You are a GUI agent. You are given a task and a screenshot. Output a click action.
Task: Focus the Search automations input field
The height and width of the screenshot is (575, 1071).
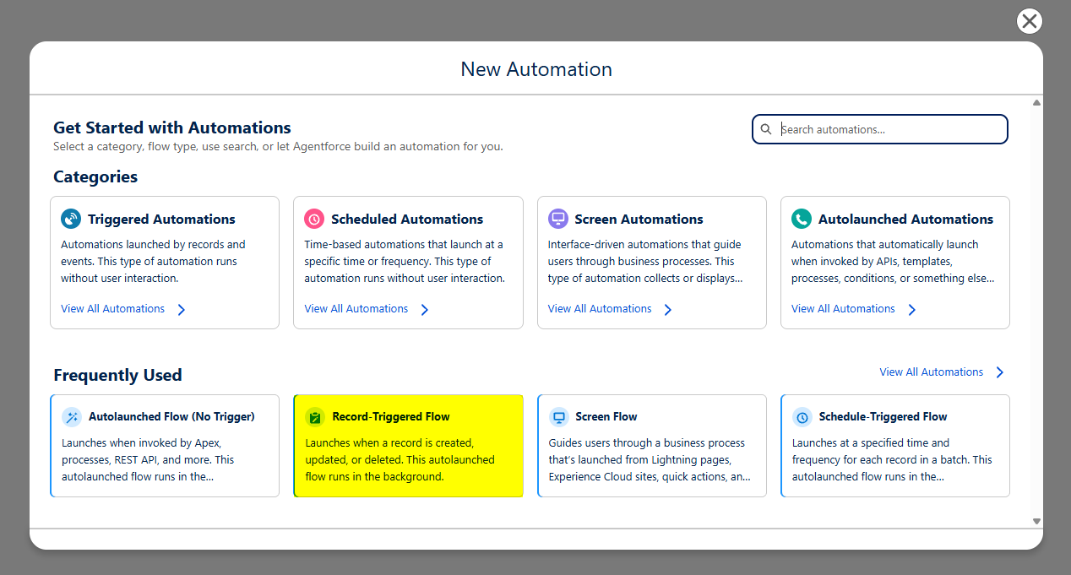[879, 129]
